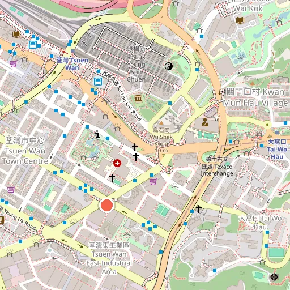Click the Tsuen Wan Town Centre label
This screenshot has width=290, height=290.
tap(25, 151)
